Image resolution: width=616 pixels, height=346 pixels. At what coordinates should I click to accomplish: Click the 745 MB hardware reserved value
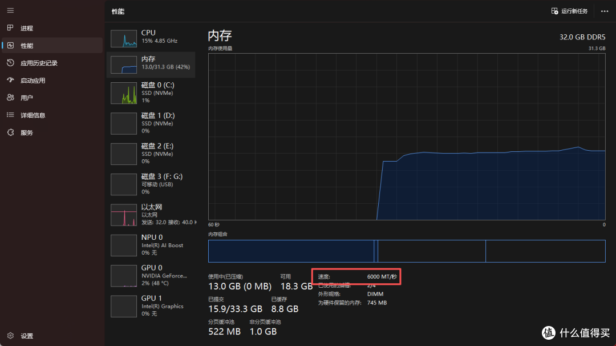coord(377,303)
